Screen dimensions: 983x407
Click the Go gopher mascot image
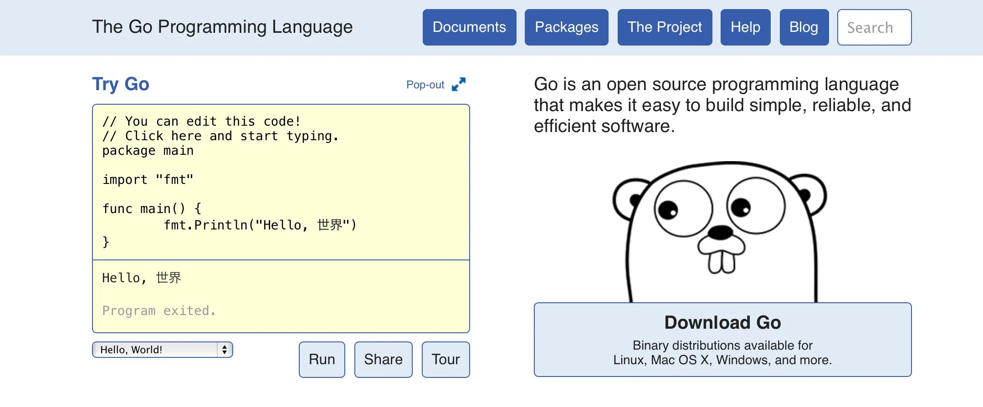tap(720, 231)
